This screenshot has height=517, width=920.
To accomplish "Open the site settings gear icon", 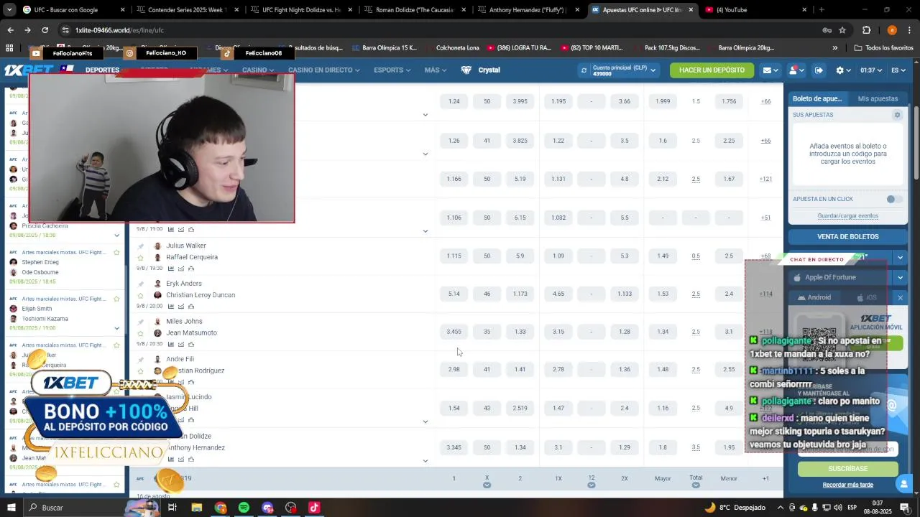I will pos(839,70).
